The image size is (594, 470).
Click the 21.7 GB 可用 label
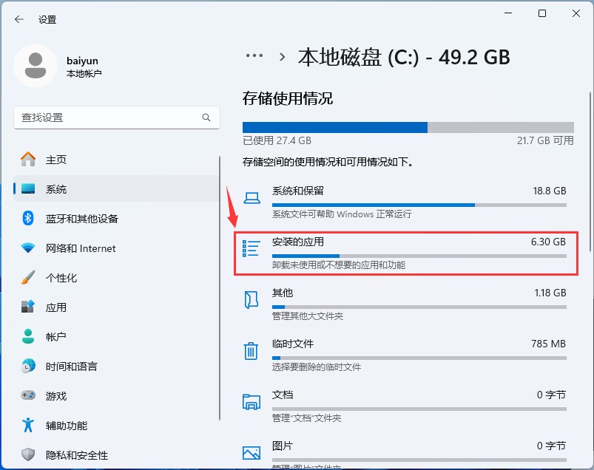point(545,140)
